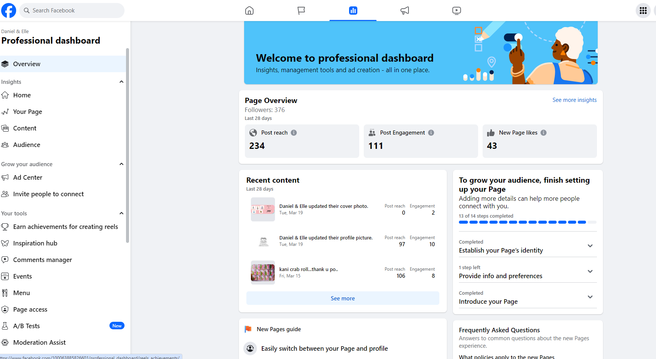
Task: Click the setup steps progress bar
Action: coord(528,222)
